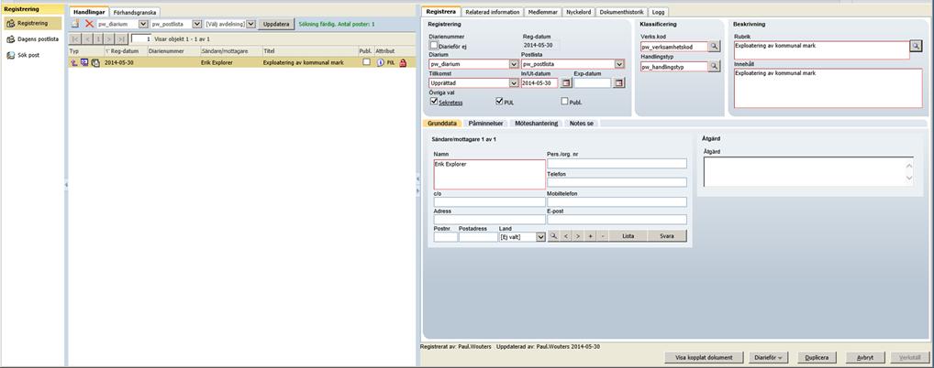The width and height of the screenshot is (934, 368).
Task: Open the [Välj avdelning] dropdown
Action: click(x=250, y=24)
